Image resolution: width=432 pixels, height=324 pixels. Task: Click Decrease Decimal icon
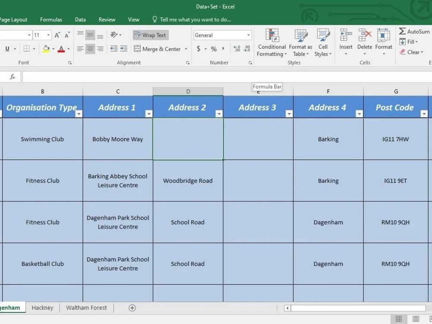coord(247,49)
